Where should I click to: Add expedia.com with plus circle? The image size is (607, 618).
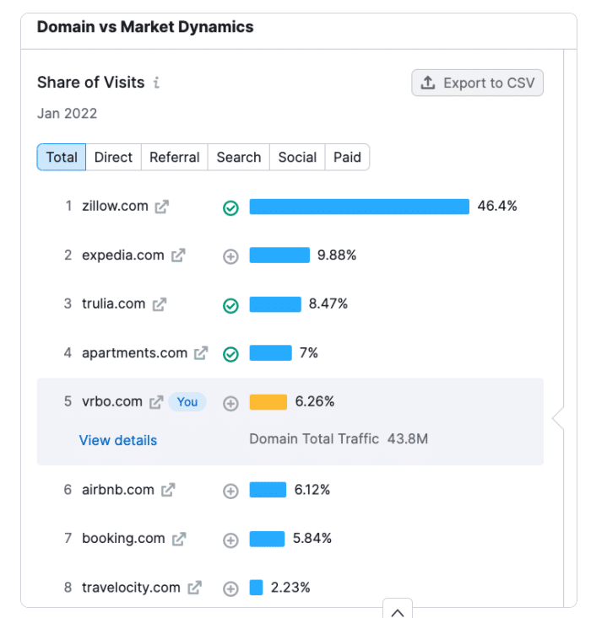tap(230, 256)
